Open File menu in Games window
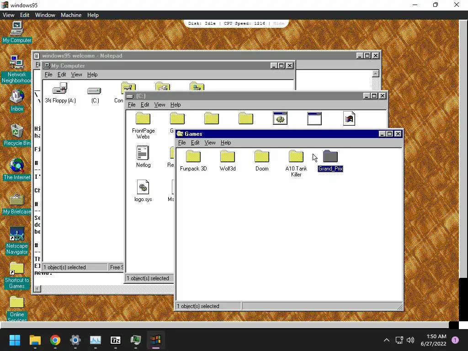This screenshot has width=468, height=351. pyautogui.click(x=182, y=143)
